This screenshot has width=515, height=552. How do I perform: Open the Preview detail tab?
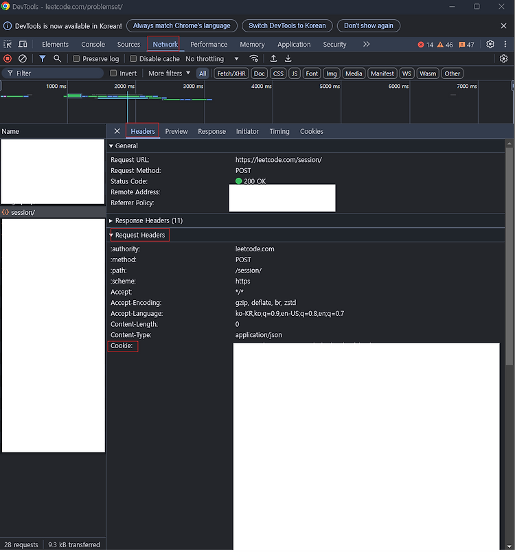pyautogui.click(x=176, y=131)
